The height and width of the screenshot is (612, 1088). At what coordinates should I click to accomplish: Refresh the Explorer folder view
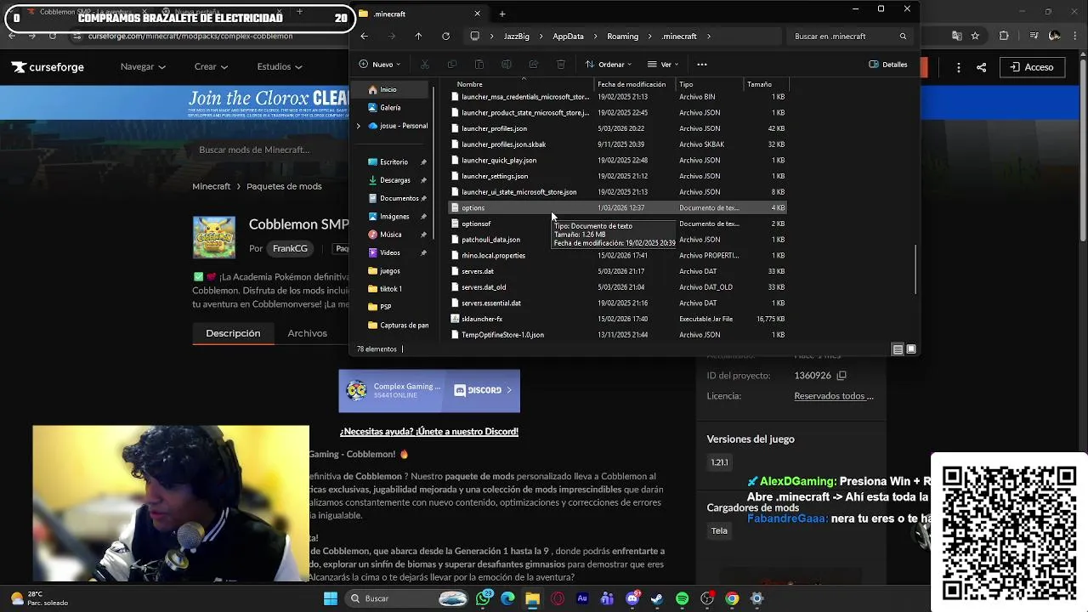click(445, 37)
